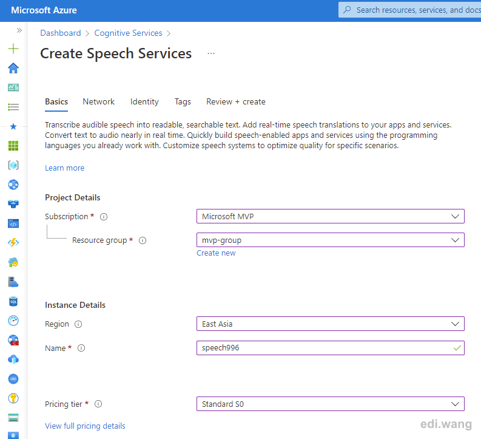This screenshot has width=481, height=439.
Task: Click the Region info icon
Action: click(x=78, y=324)
